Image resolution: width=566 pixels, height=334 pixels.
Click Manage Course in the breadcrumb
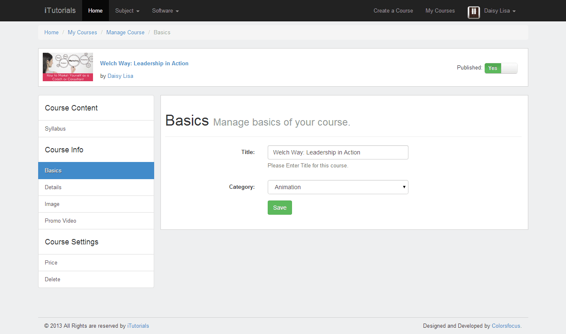click(125, 32)
